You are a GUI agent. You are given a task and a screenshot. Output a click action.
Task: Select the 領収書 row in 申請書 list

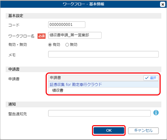click(x=103, y=91)
